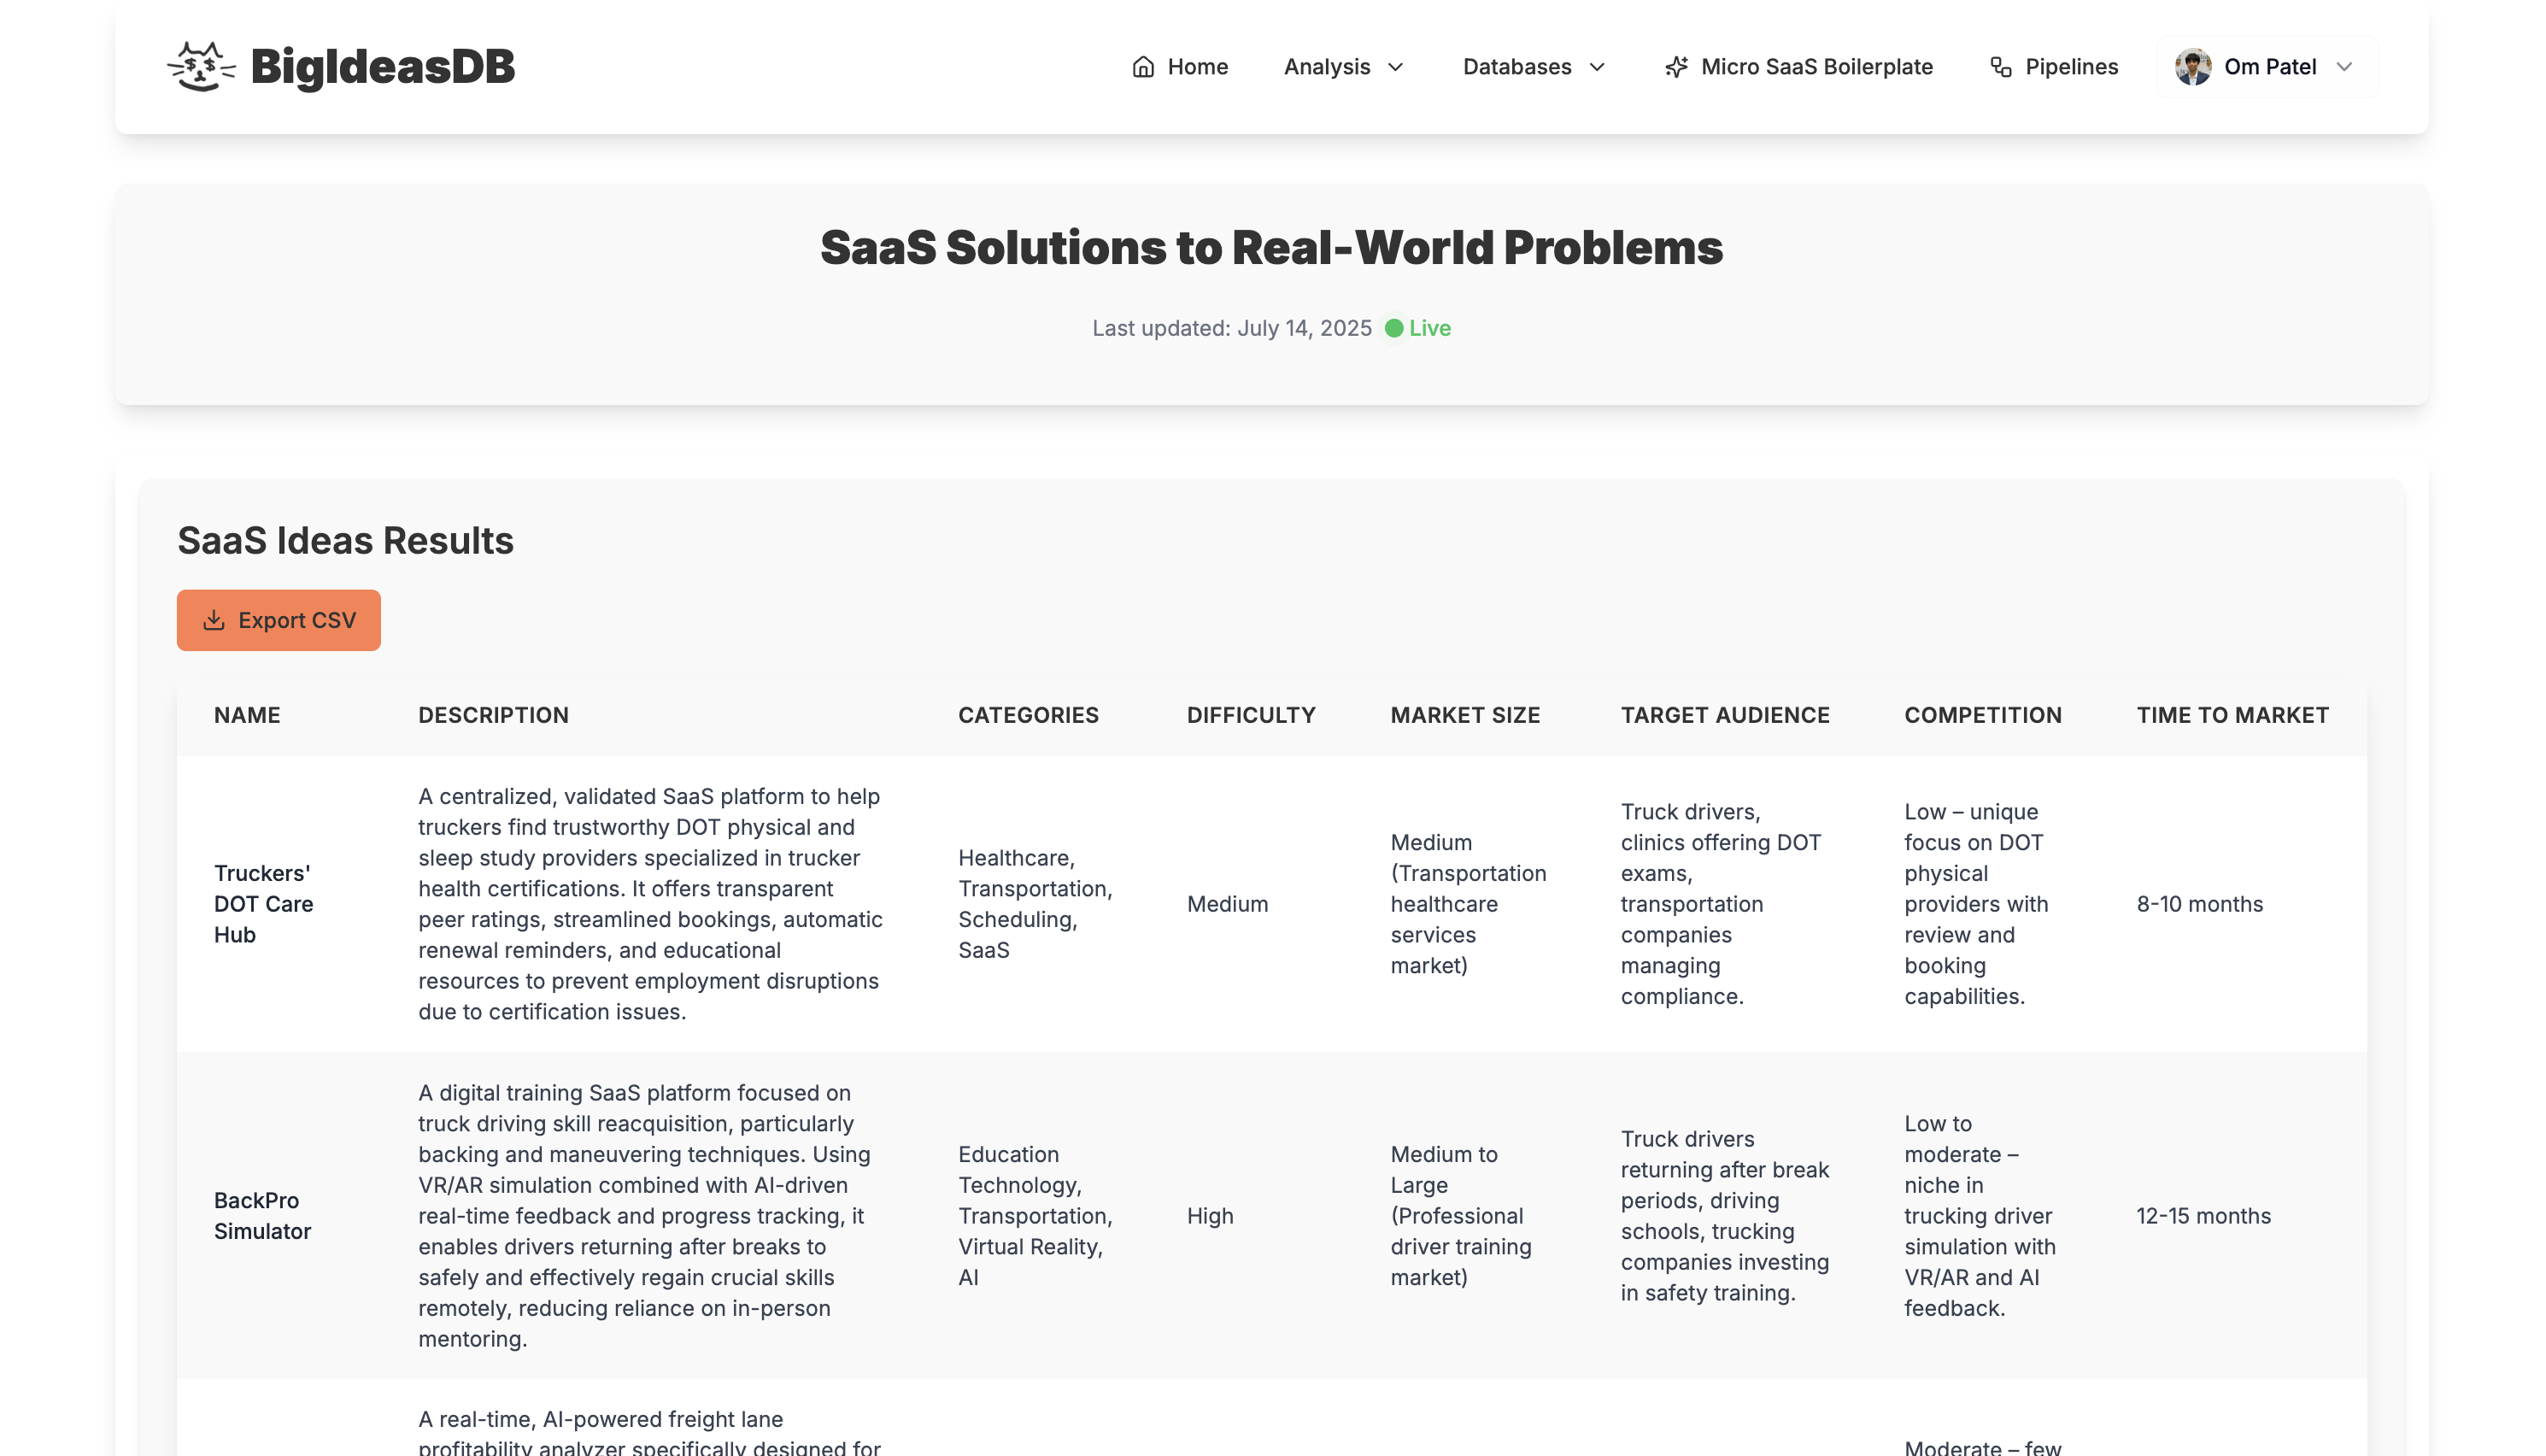Screen dimensions: 2546x1456
Task: Click the COMPETITION column header
Action: pos(1982,715)
